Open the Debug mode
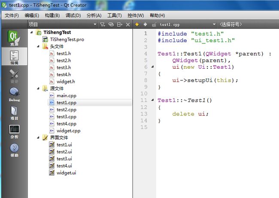The height and width of the screenshot is (198, 279). [14, 94]
